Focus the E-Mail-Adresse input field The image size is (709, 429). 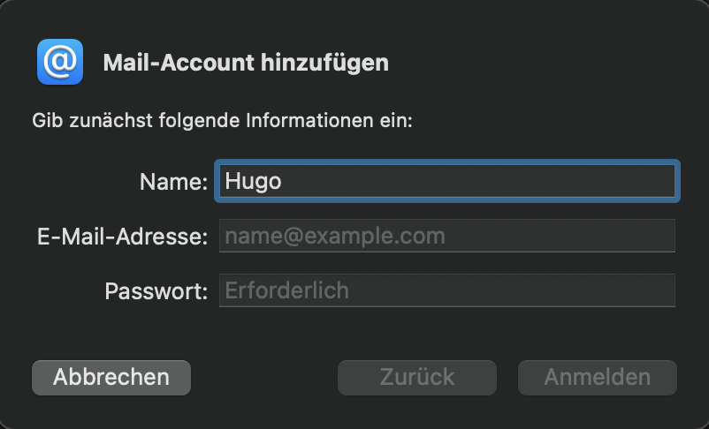pos(447,236)
